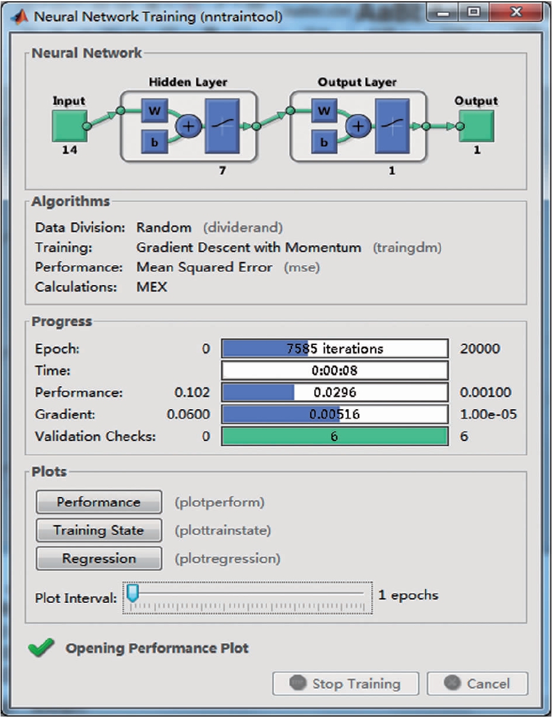552x719 pixels.
Task: Click the Hidden Layer weight W block
Action: [x=155, y=111]
